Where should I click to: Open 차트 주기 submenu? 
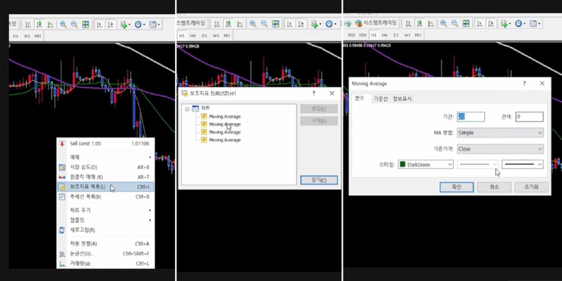pos(106,210)
